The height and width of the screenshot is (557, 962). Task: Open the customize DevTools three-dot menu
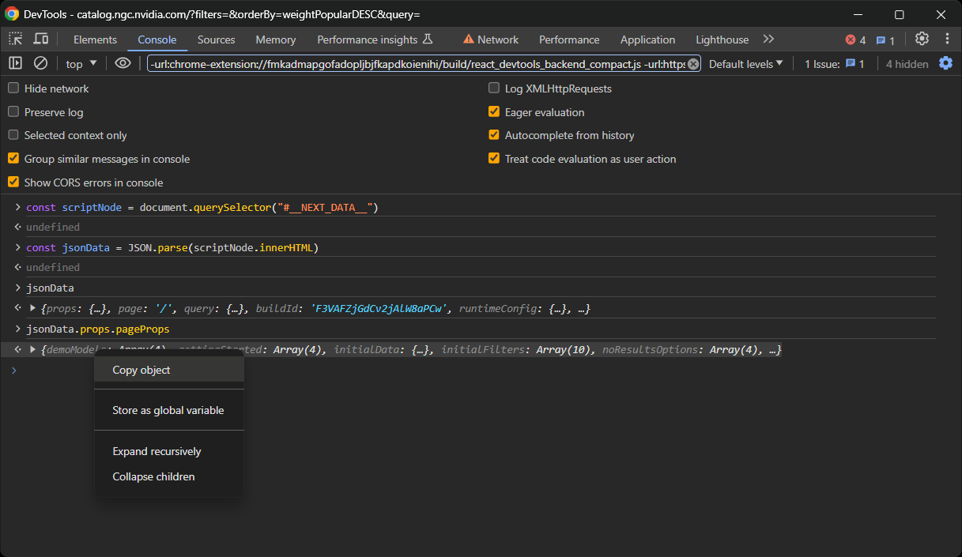(x=947, y=38)
